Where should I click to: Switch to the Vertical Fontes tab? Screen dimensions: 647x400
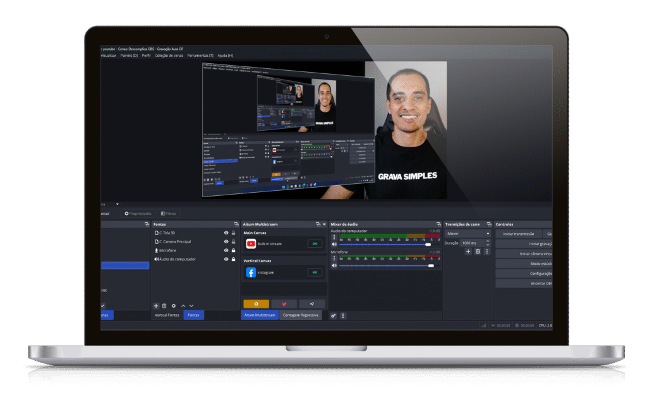click(167, 315)
